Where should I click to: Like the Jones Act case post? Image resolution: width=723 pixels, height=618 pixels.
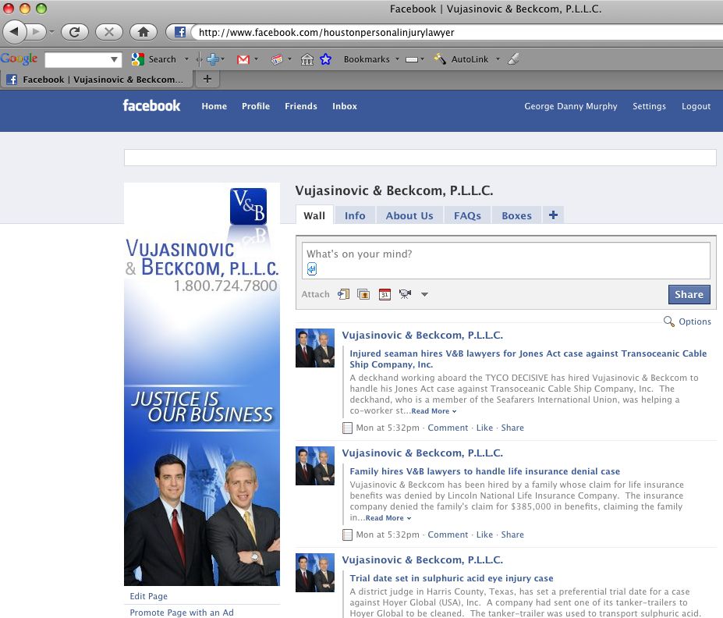484,428
